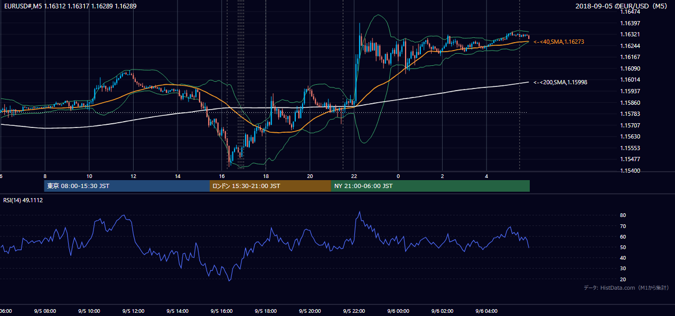675x316 pixels.
Task: Click hour label 12 under price chart
Action: pyautogui.click(x=133, y=176)
